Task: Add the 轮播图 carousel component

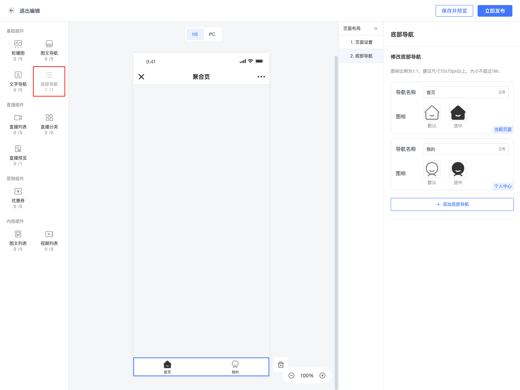Action: tap(18, 50)
